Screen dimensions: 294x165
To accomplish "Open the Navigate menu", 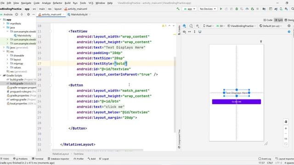I will click(x=26, y=3).
